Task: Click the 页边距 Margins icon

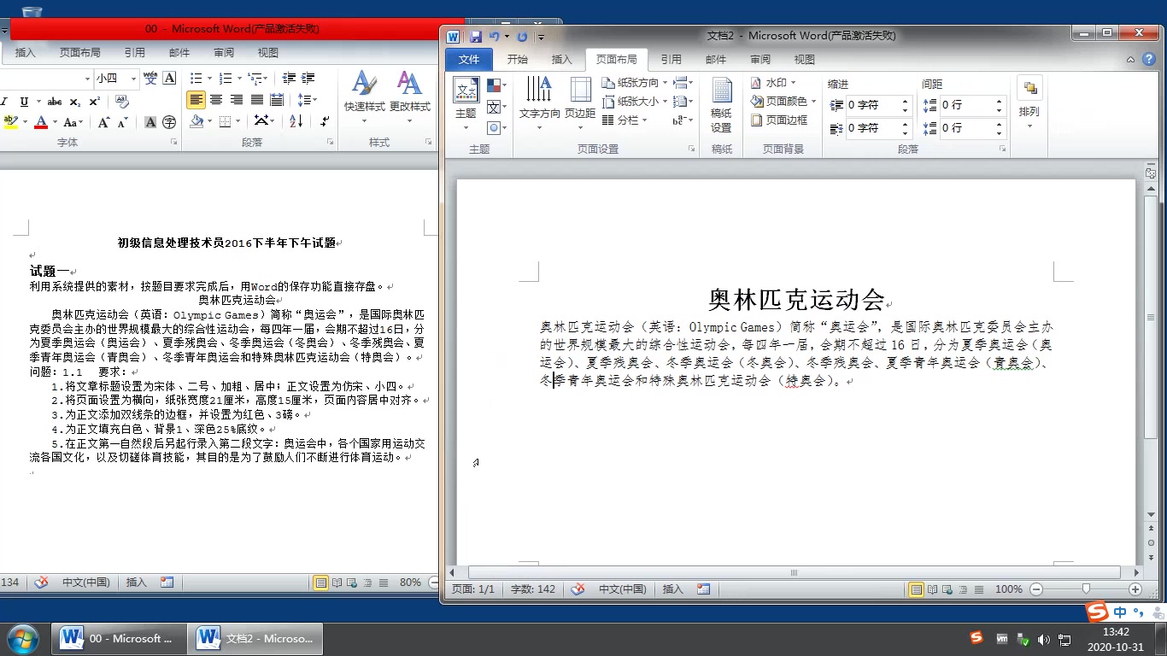Action: 580,94
